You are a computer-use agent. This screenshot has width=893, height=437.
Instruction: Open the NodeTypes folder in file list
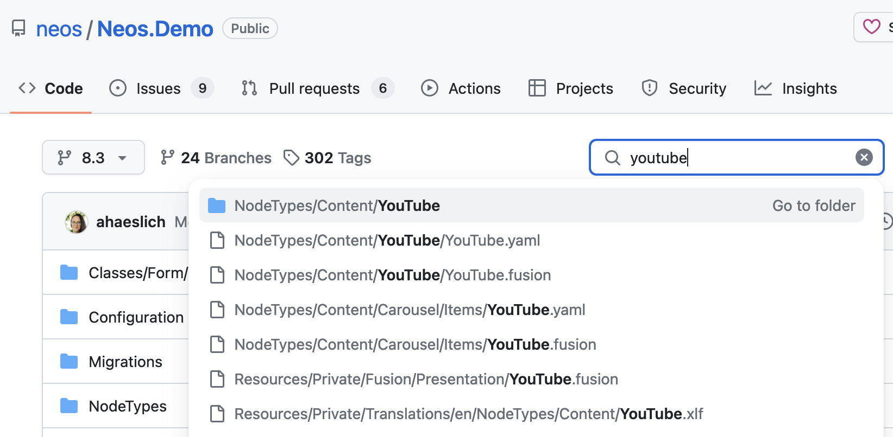pyautogui.click(x=128, y=406)
